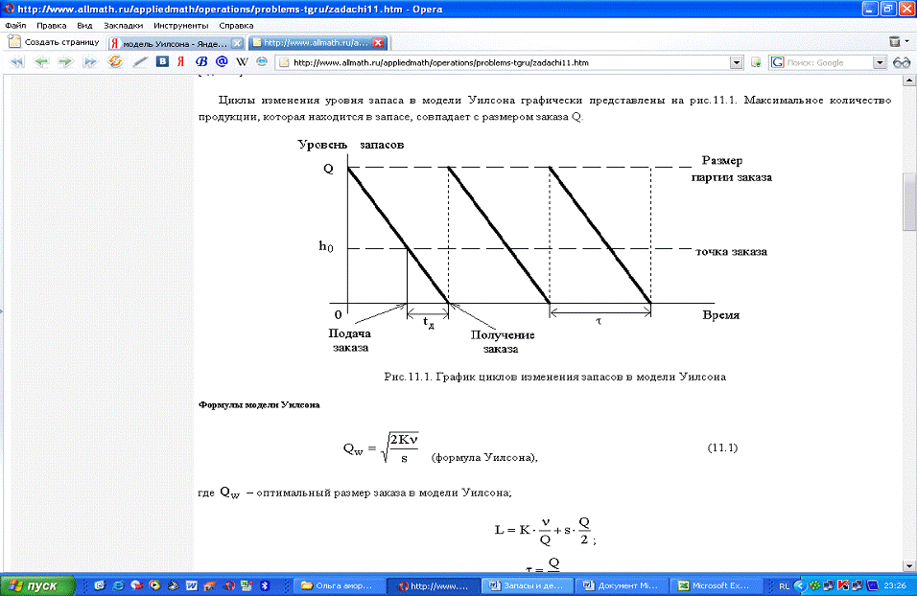The image size is (917, 596).
Task: Switch to 'Microsoft Ex...' taskbar button
Action: click(x=716, y=585)
